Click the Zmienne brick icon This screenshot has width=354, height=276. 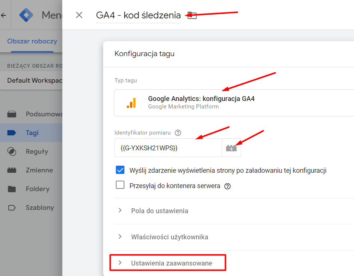pos(12,170)
